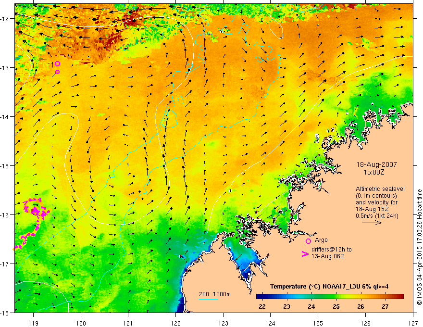Viewport: 423px width, 327px height.
Task: Click the magenta Argo circle legend symbol
Action: coord(308,241)
